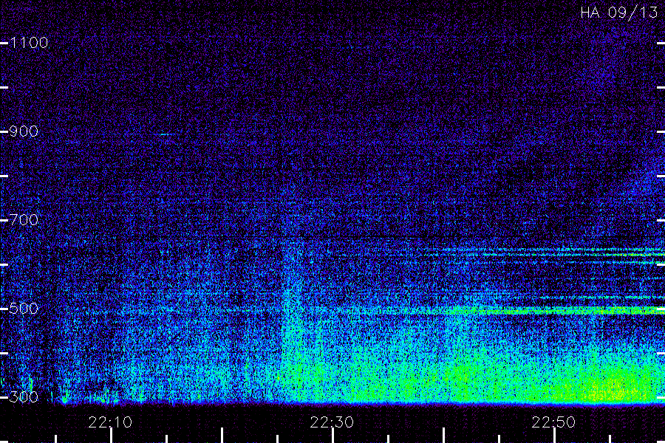
Task: Click the 900 frequency axis label
Action: click(x=24, y=131)
